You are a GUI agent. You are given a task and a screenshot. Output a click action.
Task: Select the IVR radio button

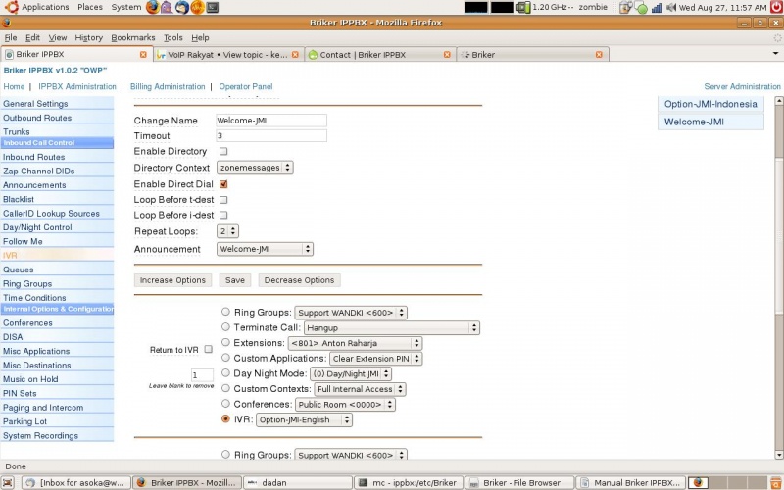click(225, 419)
